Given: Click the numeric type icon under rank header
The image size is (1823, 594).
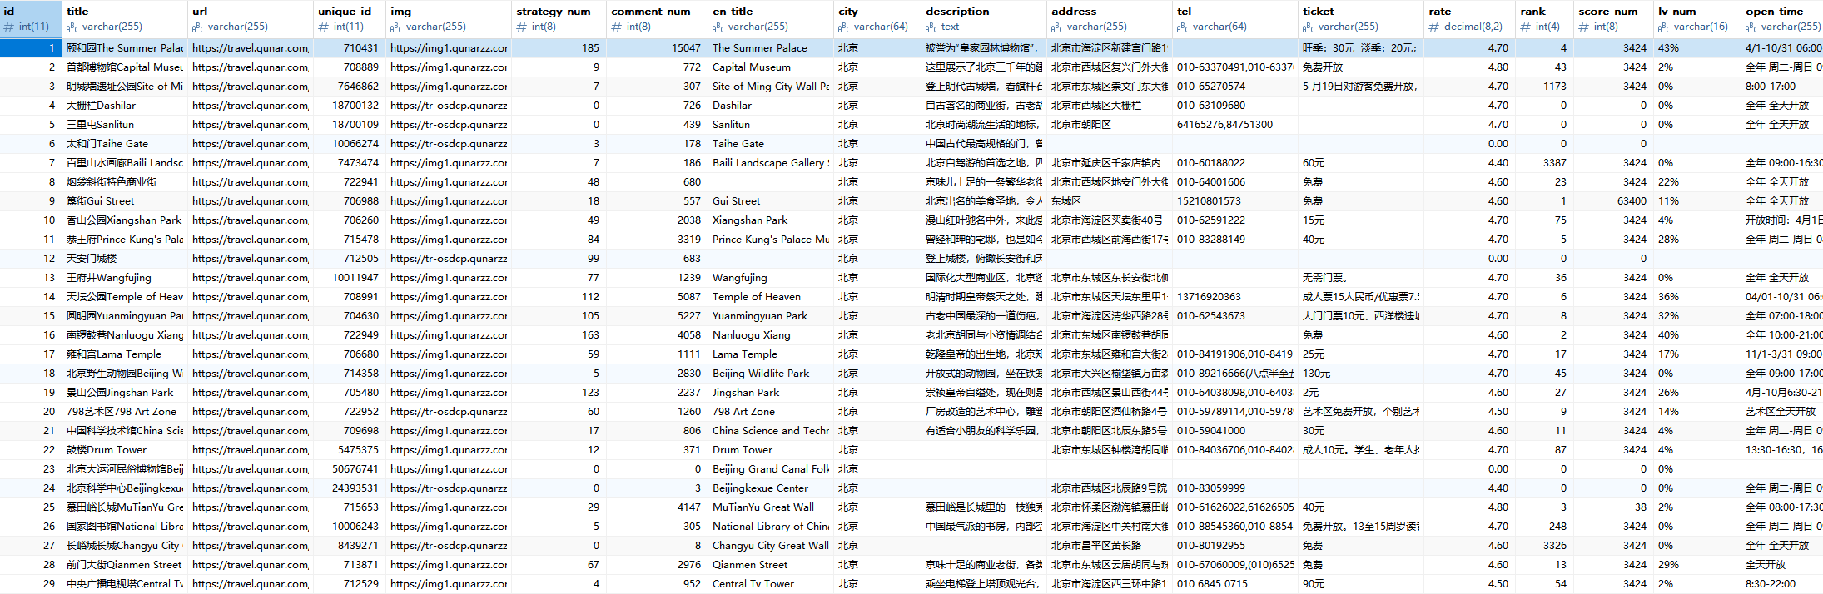Looking at the screenshot, I should tap(1525, 27).
